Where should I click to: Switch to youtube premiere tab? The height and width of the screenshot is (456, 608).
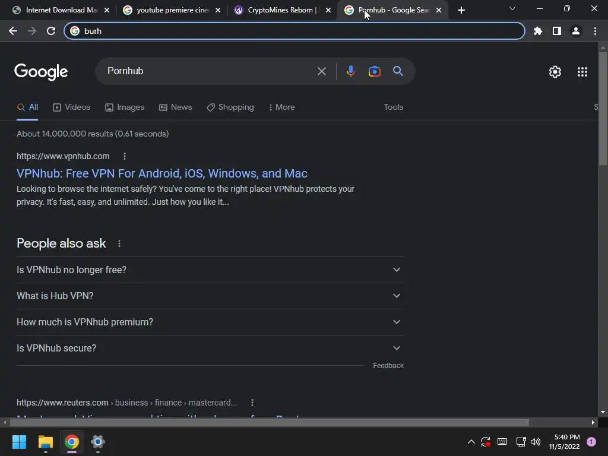click(x=172, y=10)
